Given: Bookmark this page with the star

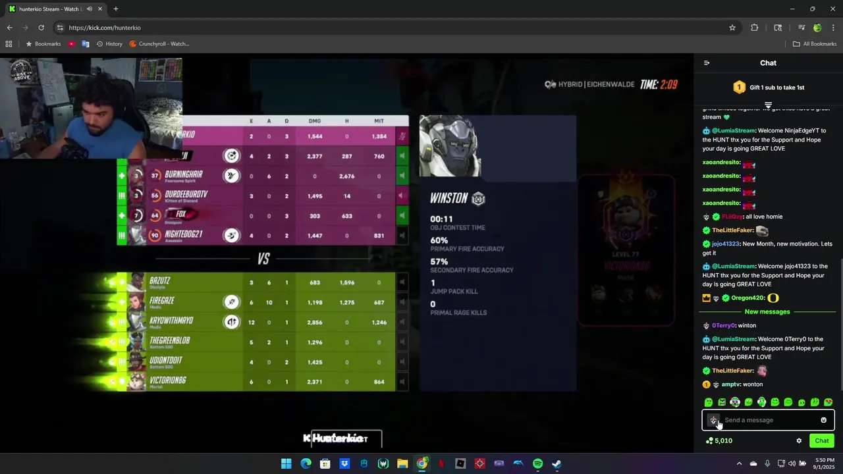Looking at the screenshot, I should pos(732,28).
